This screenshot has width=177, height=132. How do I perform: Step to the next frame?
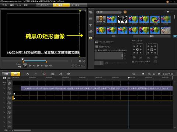click(x=38, y=66)
